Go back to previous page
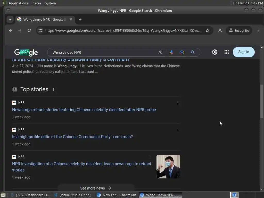The width and height of the screenshot is (264, 198). (x=11, y=30)
